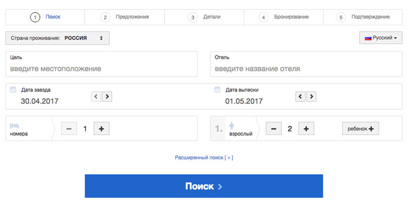Image resolution: width=412 pixels, height=223 pixels.
Task: Move check-out date back one day
Action: point(300,97)
